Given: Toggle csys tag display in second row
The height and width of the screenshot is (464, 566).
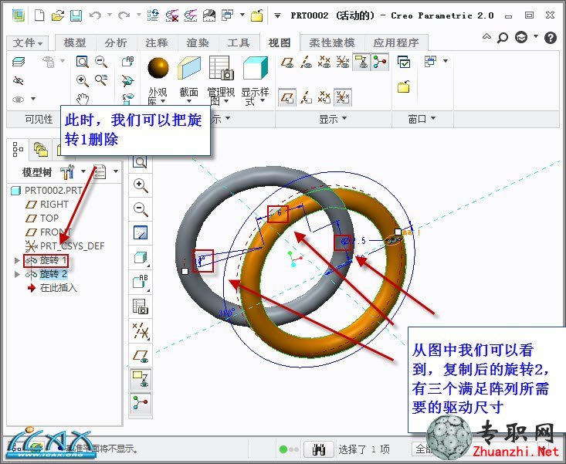Looking at the screenshot, I should (343, 97).
